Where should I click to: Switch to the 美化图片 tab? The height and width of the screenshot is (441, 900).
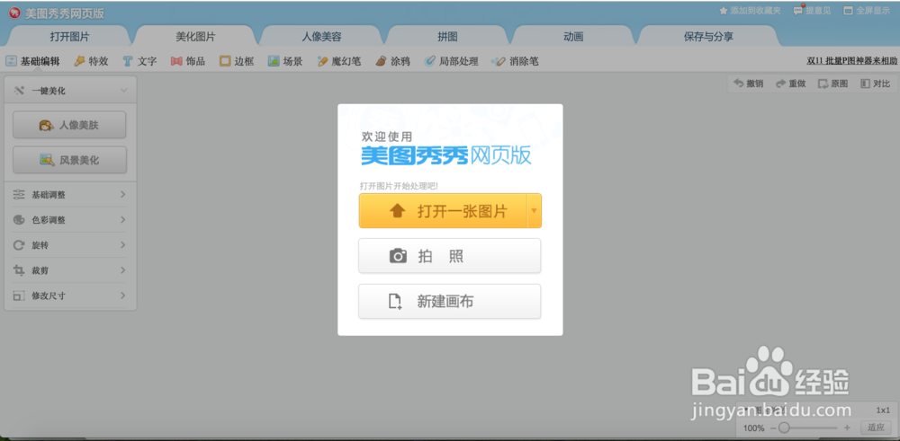[x=195, y=37]
